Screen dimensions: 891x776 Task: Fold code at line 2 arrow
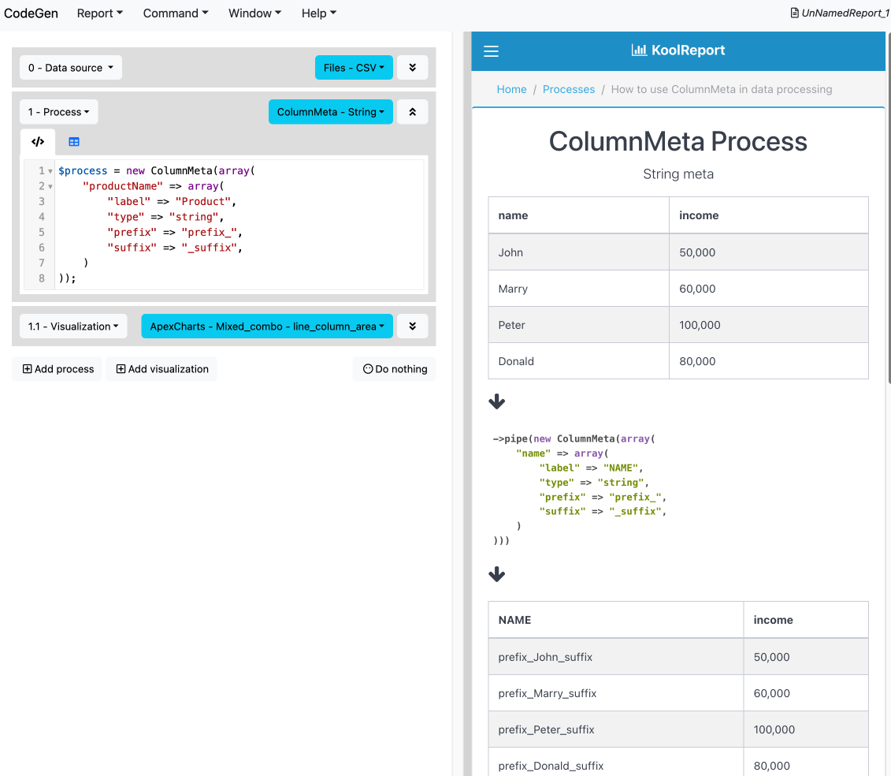[50, 187]
